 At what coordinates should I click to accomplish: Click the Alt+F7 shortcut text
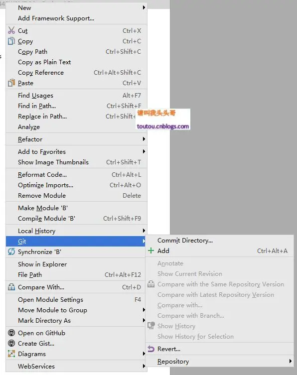tap(132, 95)
